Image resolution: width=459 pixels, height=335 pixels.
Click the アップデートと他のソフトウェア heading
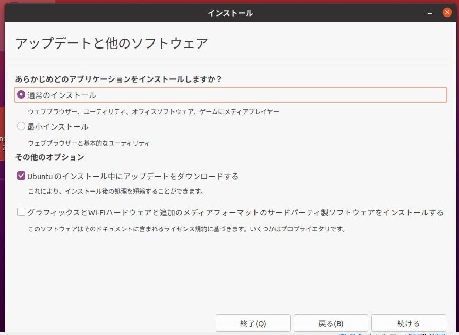111,43
